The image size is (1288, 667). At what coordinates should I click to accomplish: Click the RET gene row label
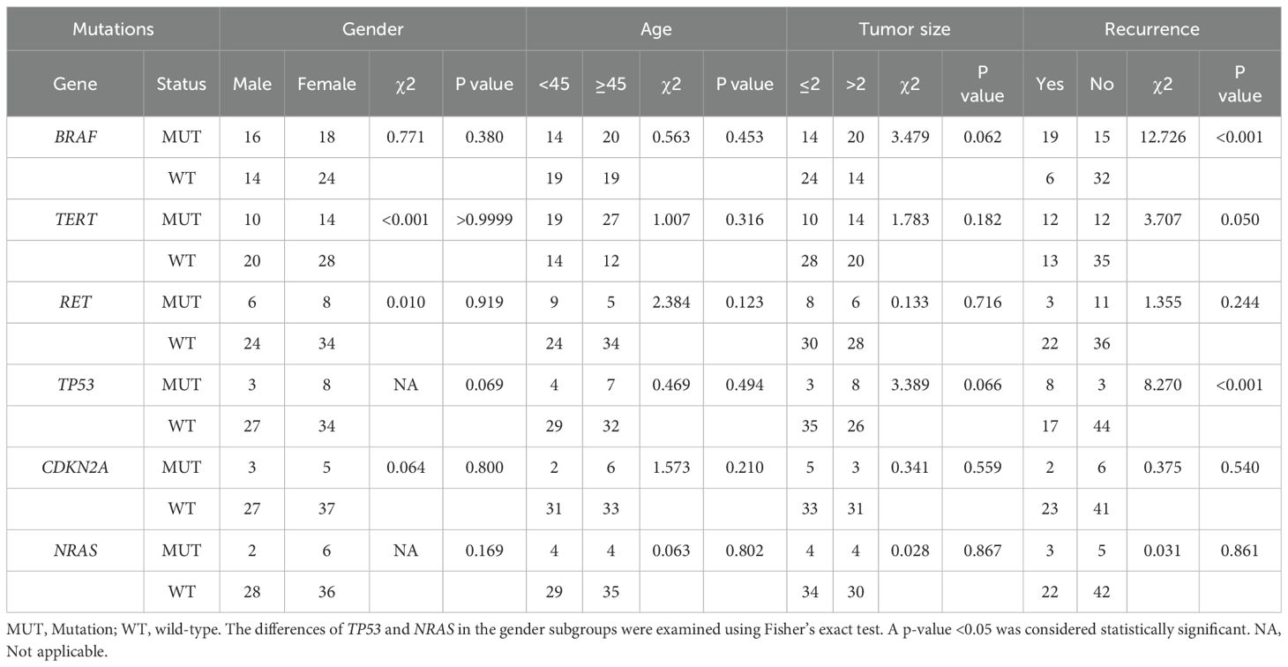(75, 303)
